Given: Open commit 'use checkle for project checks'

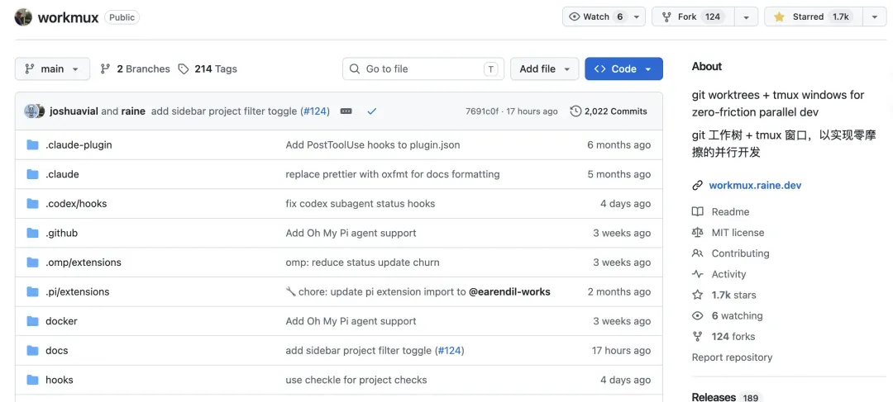Looking at the screenshot, I should (x=356, y=380).
